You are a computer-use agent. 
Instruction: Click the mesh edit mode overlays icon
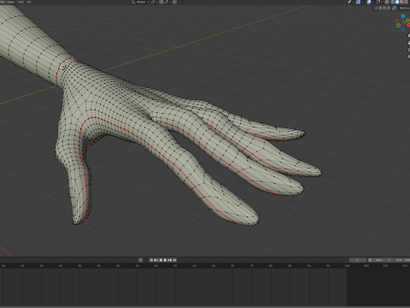click(x=378, y=2)
